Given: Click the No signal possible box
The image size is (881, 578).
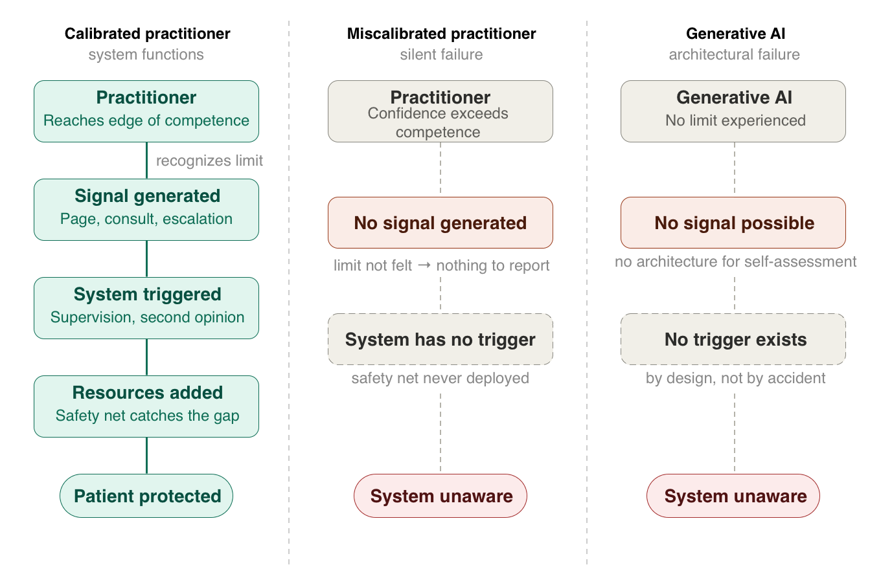Looking at the screenshot, I should pos(733,223).
